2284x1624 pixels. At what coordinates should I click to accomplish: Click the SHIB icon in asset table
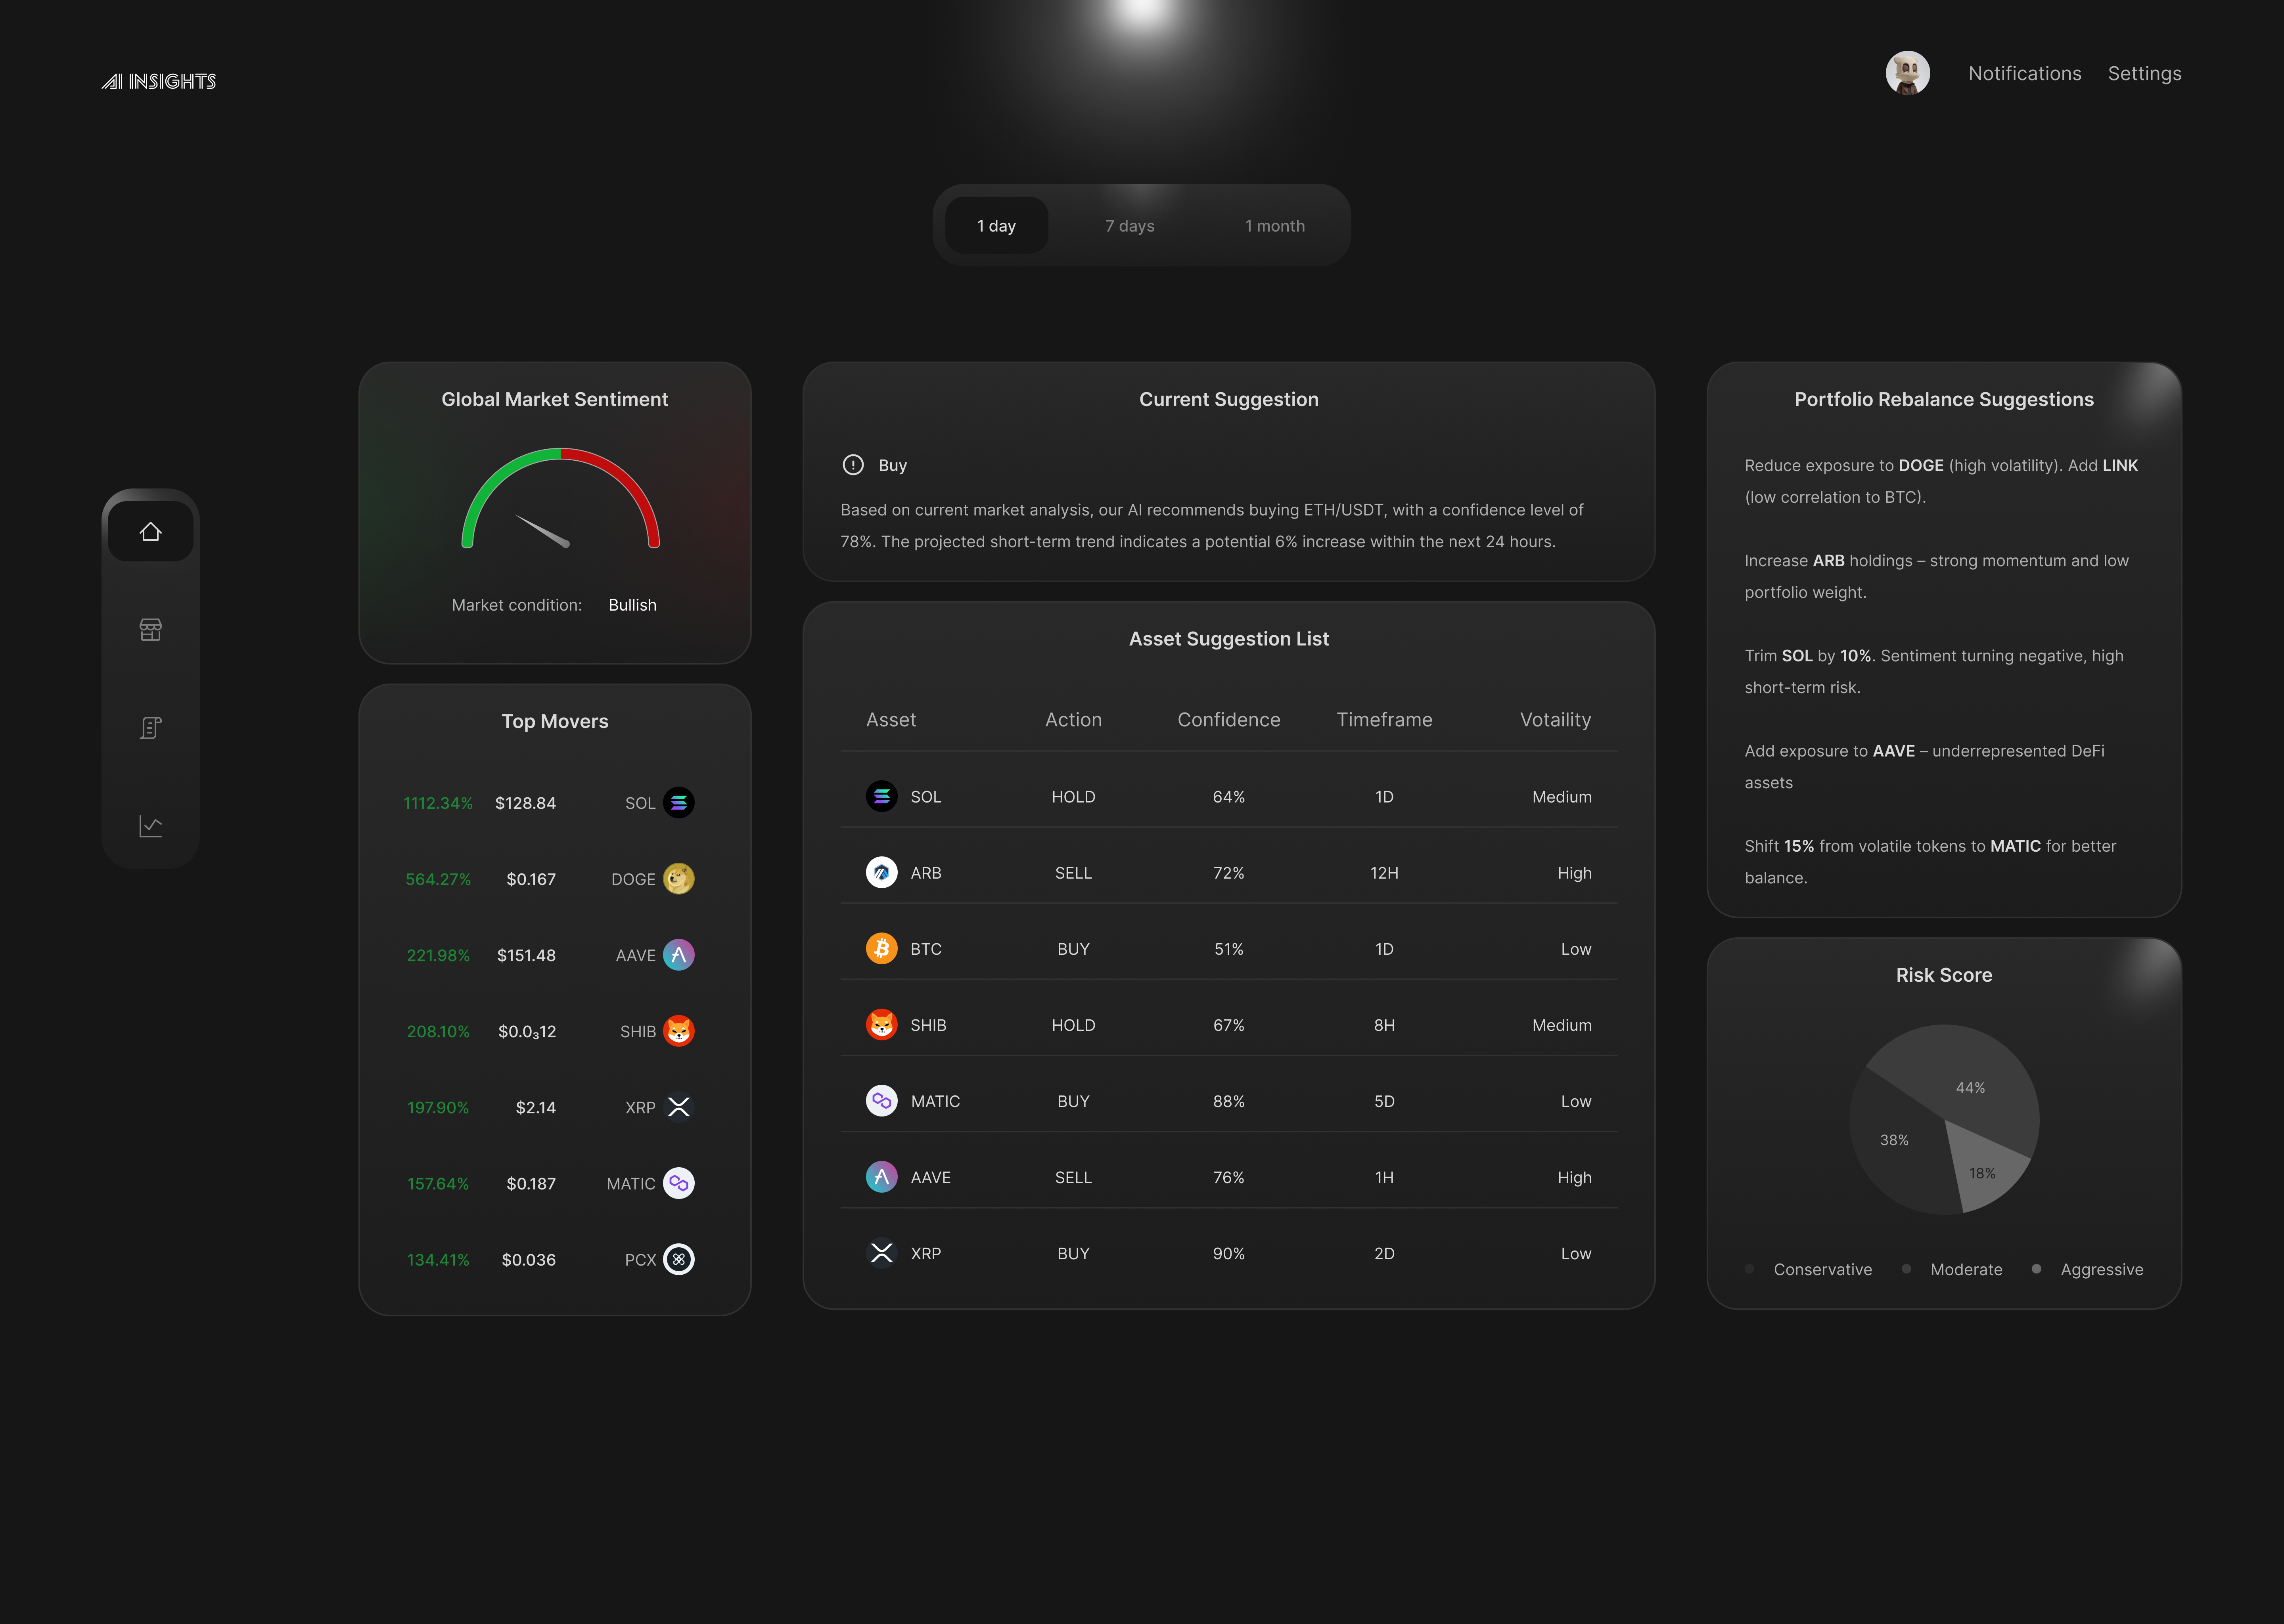click(881, 1024)
